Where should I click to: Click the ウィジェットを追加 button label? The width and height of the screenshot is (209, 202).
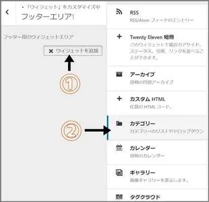(x=77, y=50)
